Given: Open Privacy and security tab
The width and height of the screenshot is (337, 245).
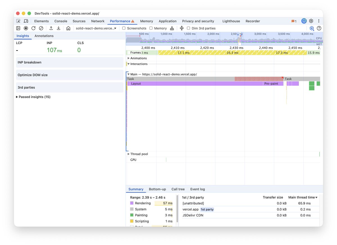Looking at the screenshot, I should pyautogui.click(x=198, y=21).
